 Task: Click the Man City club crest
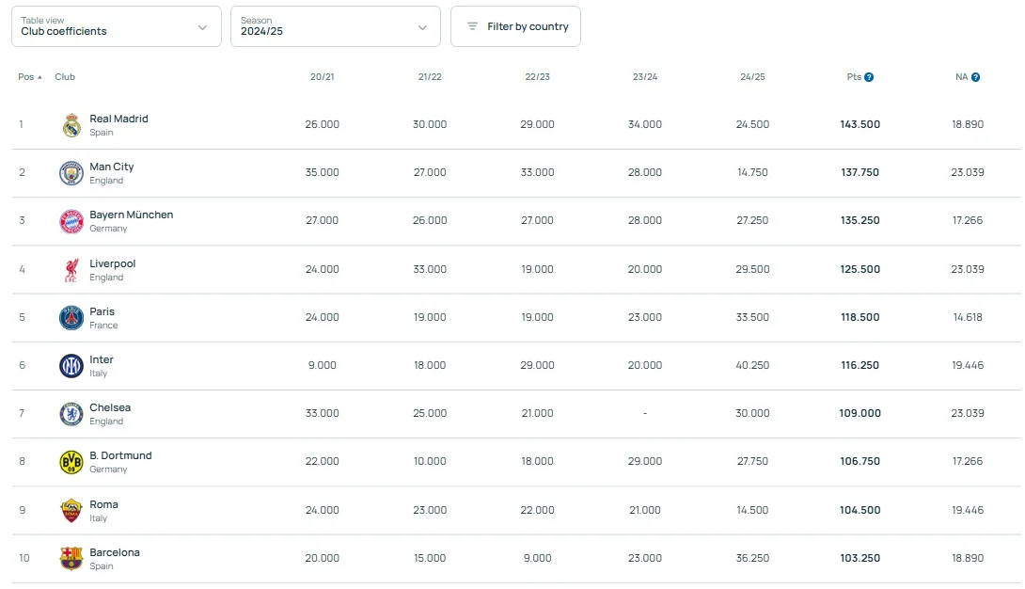(71, 173)
